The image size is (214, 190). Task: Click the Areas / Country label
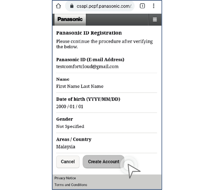[74, 140]
